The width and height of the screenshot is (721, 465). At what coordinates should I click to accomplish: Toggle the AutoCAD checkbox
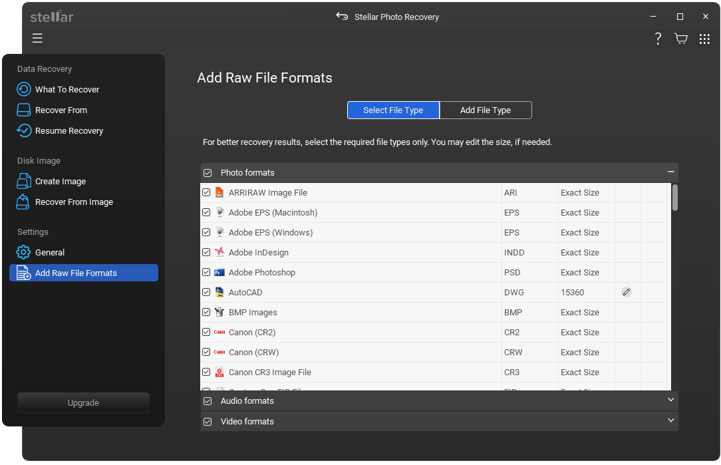[206, 292]
